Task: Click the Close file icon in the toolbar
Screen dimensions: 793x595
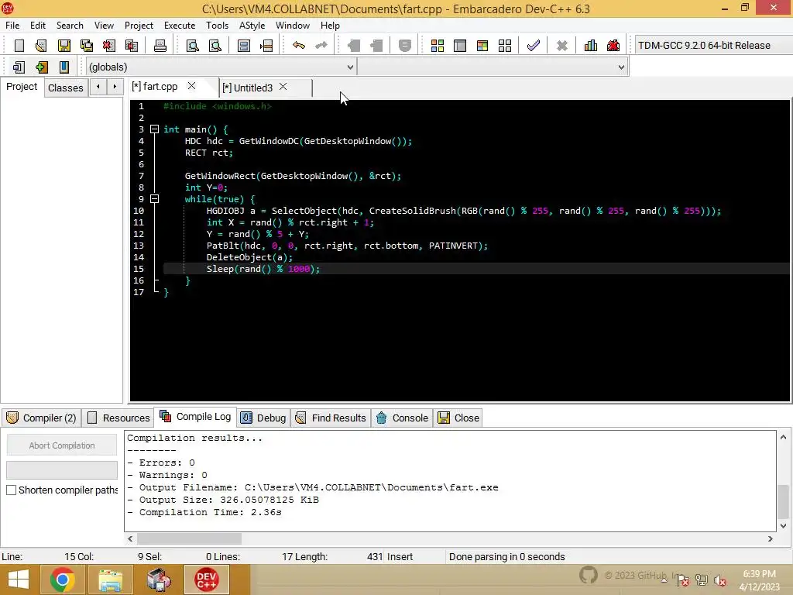Action: pos(108,46)
